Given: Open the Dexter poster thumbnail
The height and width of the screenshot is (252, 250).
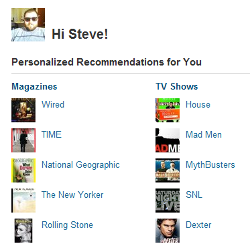Looking at the screenshot, I should (168, 231).
